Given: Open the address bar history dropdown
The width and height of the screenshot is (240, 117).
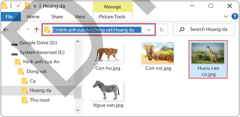Looking at the screenshot, I should point(149,30).
